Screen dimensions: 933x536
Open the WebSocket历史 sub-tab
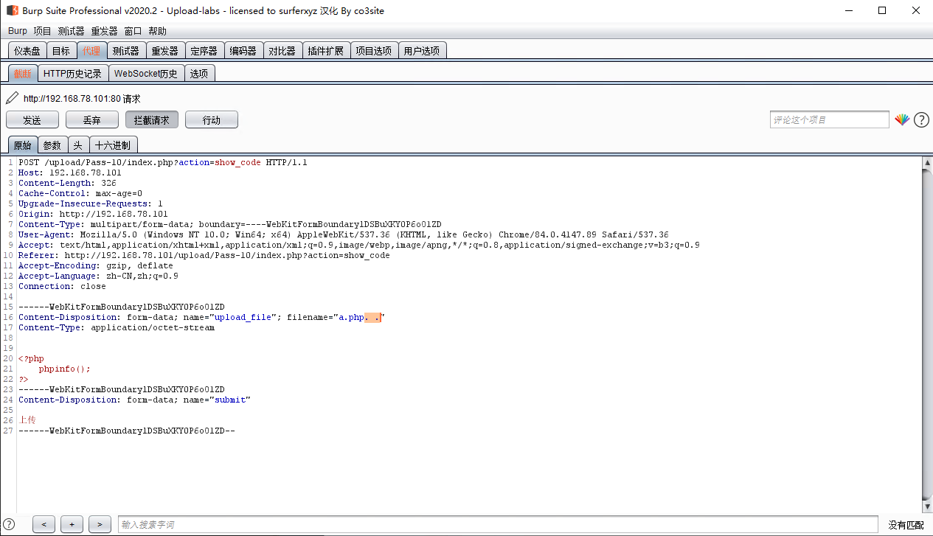click(x=146, y=74)
